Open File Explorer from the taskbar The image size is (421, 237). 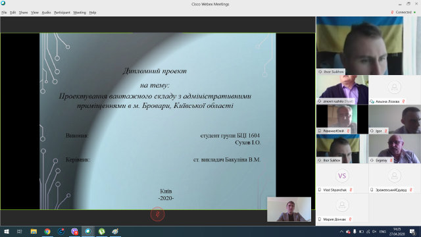coord(34,231)
